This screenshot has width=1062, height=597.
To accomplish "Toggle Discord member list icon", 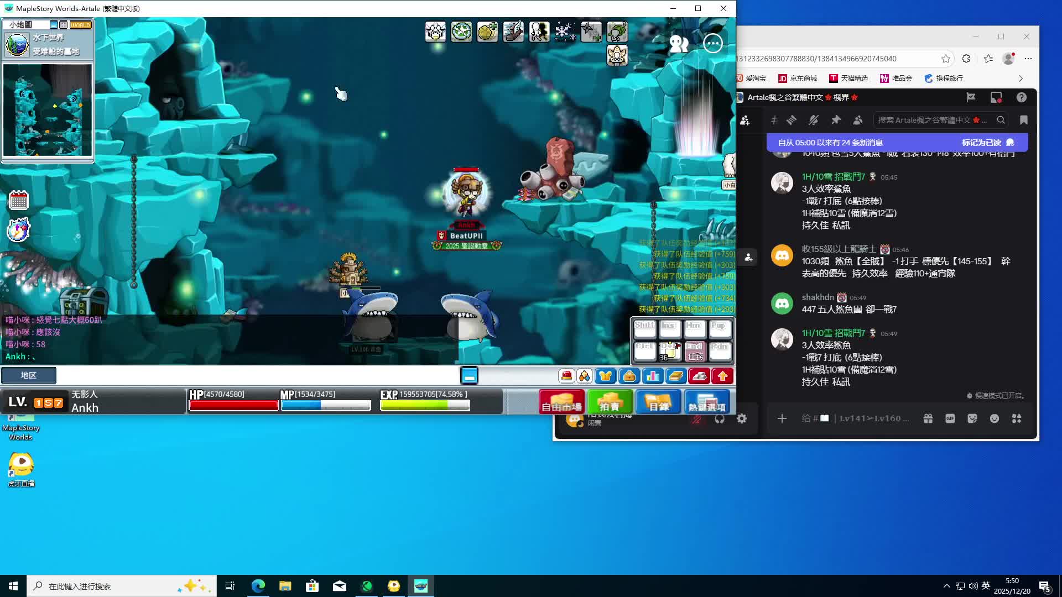I will pyautogui.click(x=858, y=120).
